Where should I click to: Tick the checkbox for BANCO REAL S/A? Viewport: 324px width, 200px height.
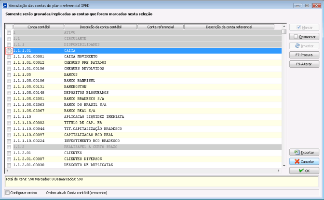tap(9, 111)
